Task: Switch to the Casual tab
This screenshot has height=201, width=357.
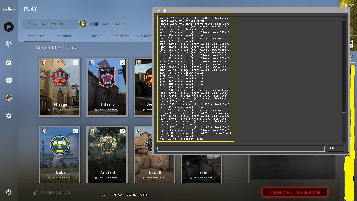Action: (97, 36)
